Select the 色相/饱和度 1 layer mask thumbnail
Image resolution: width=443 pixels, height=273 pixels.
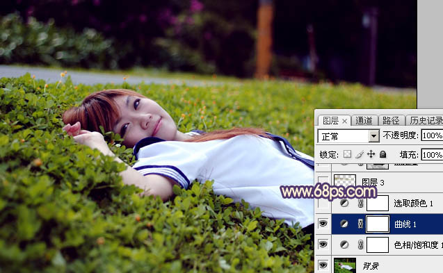pos(378,245)
